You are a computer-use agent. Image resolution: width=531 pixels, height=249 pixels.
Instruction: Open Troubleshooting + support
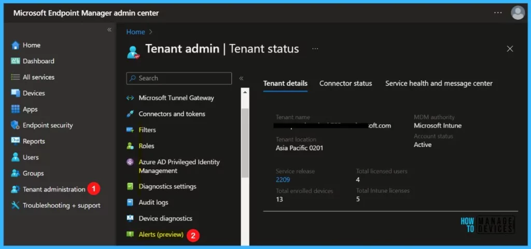pyautogui.click(x=62, y=206)
